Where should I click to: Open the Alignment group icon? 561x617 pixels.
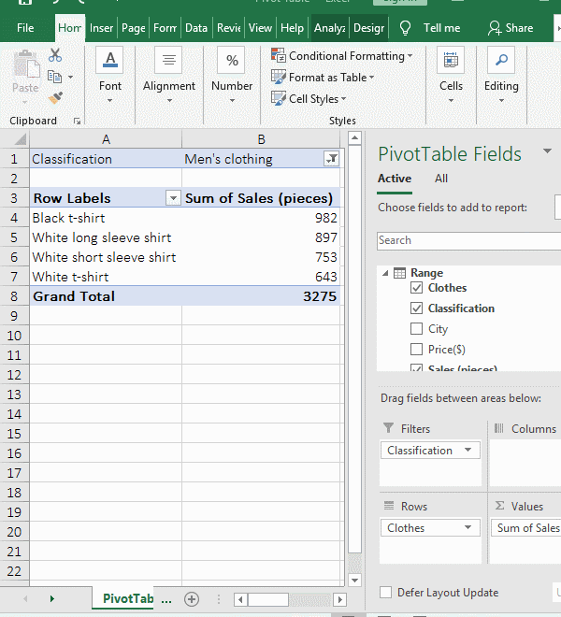[x=169, y=60]
